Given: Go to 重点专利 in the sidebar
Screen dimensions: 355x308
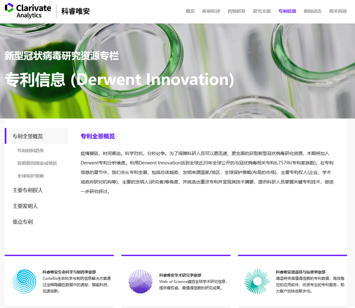Looking at the screenshot, I should tap(23, 222).
